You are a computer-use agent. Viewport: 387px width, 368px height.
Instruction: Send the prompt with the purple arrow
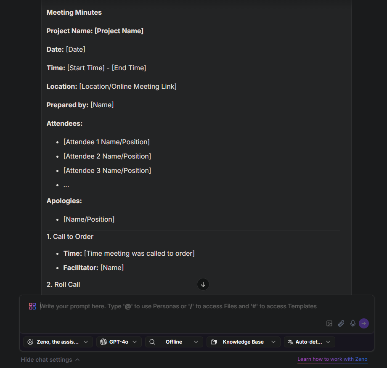364,323
